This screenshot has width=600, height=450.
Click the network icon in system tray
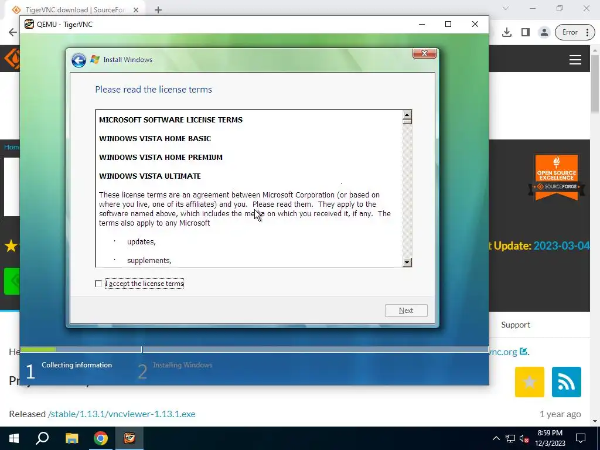coord(510,438)
